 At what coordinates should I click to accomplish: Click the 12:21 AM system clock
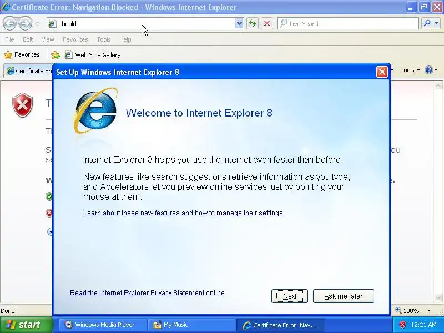click(x=423, y=325)
